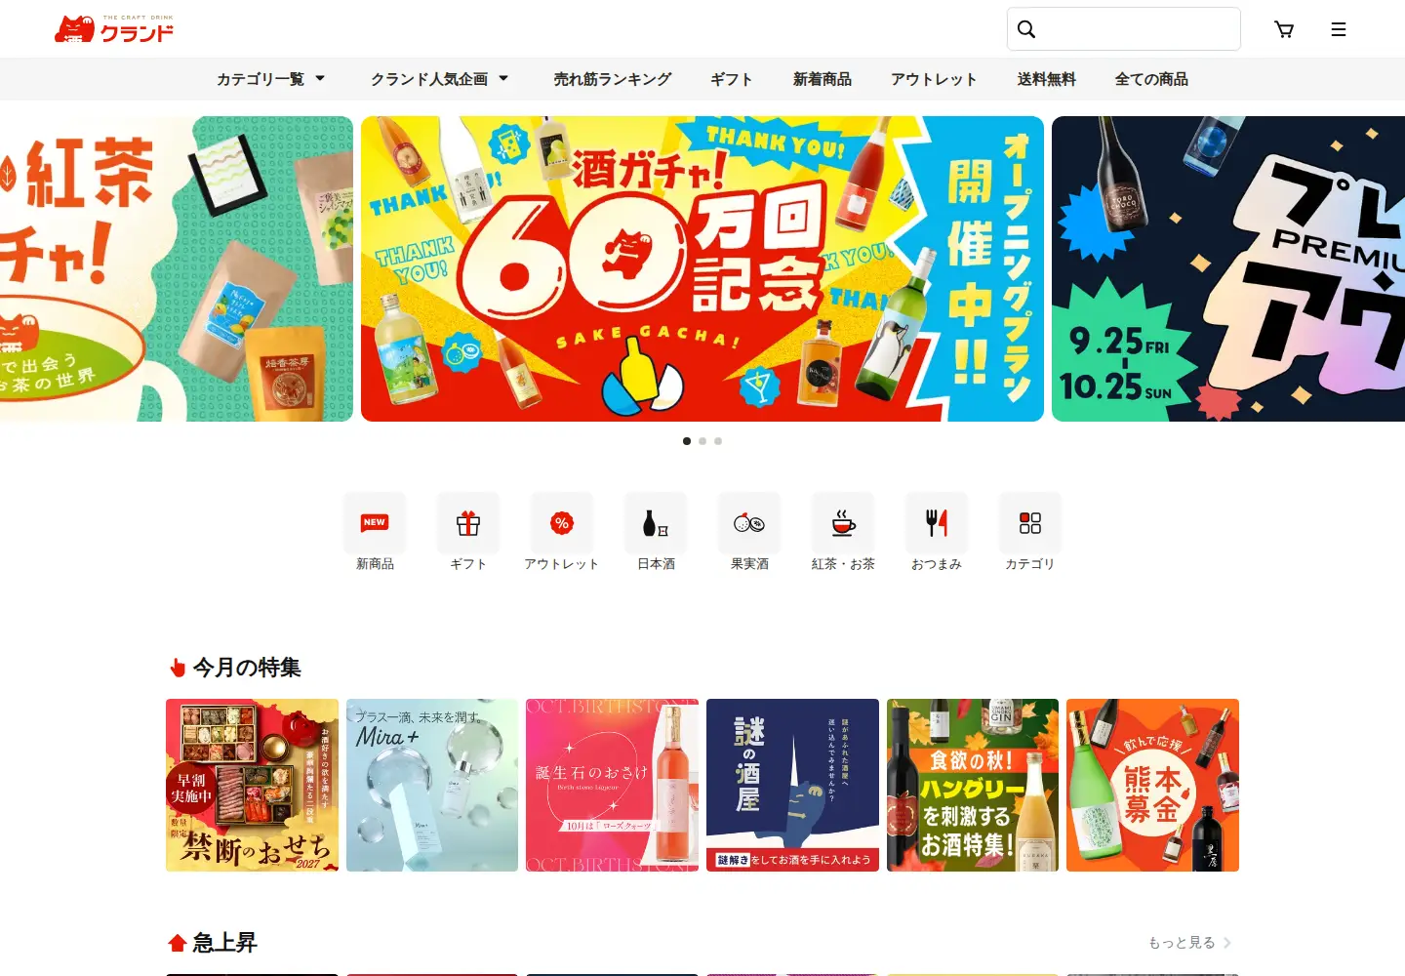Open the premium outlet banner slide
This screenshot has height=976, width=1405.
tap(1228, 269)
